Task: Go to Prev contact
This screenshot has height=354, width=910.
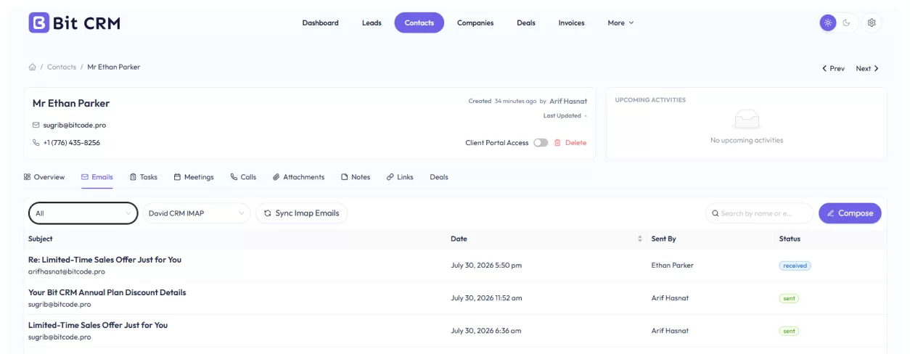Action: coord(833,68)
